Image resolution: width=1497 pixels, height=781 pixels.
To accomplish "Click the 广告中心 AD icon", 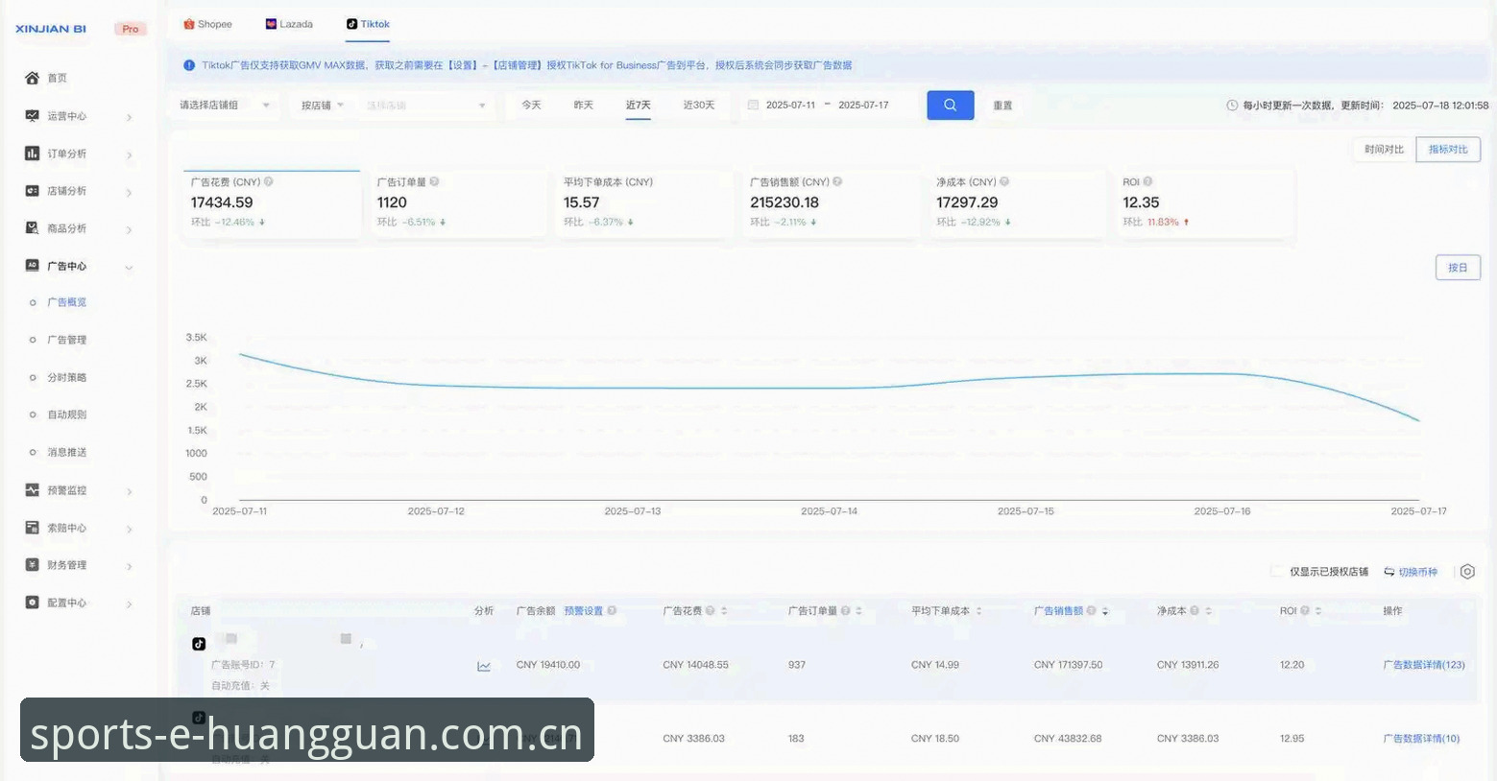I will point(32,266).
